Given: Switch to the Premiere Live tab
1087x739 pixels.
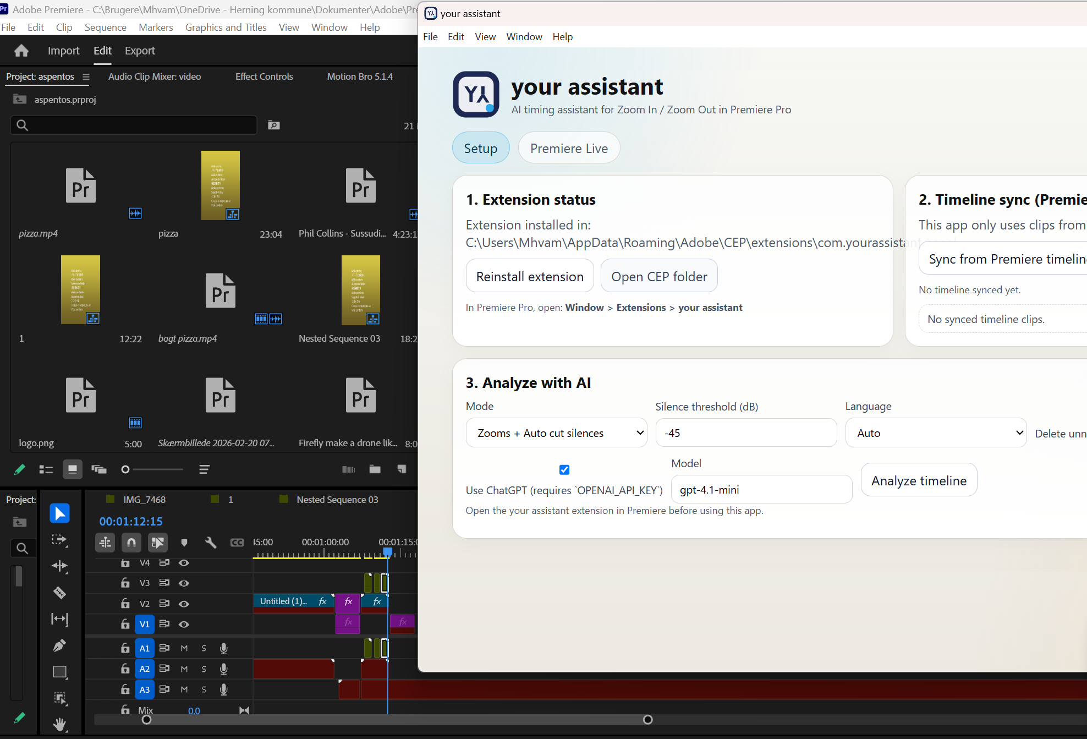Looking at the screenshot, I should [569, 147].
